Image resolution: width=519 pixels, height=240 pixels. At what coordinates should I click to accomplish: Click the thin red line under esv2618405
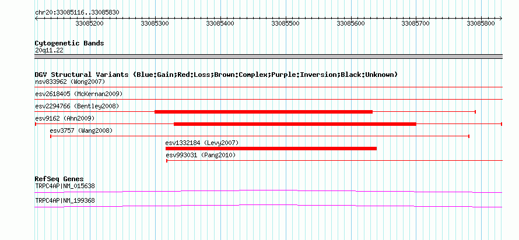tap(268, 99)
